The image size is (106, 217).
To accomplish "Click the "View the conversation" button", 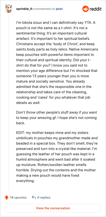I will [x=53, y=208].
